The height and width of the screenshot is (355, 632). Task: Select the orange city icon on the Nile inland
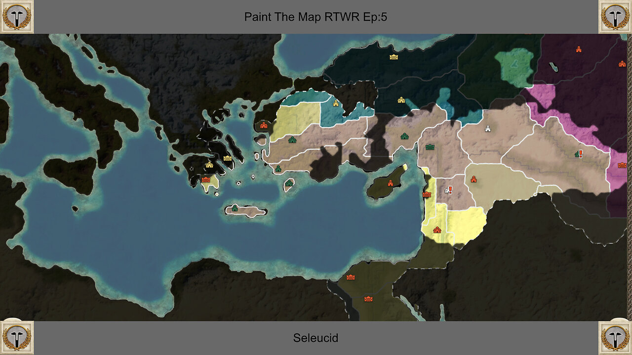(368, 299)
